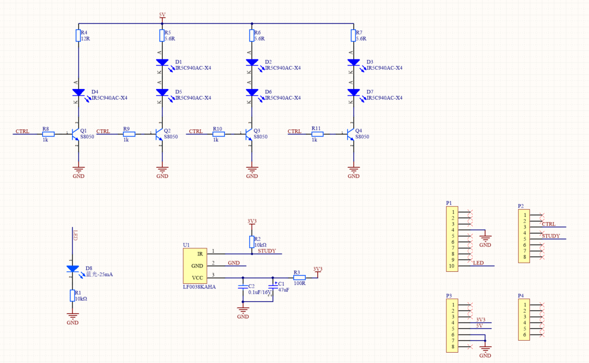The height and width of the screenshot is (363, 589).
Task: Select transistor Q3 symbol
Action: [249, 134]
